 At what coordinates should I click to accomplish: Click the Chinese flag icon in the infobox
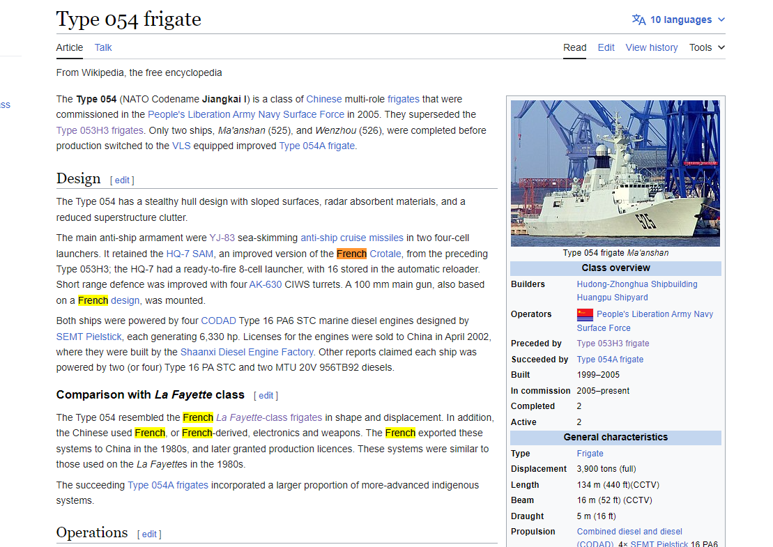[x=585, y=314]
